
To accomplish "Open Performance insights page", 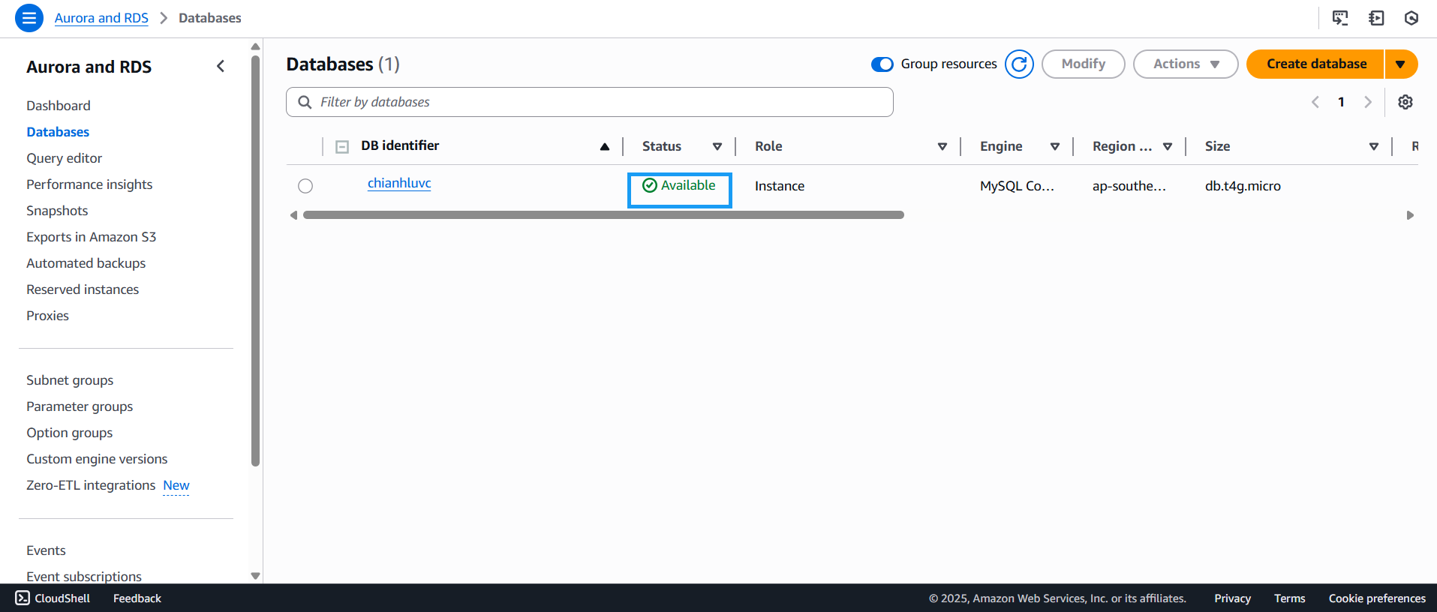I will [89, 184].
